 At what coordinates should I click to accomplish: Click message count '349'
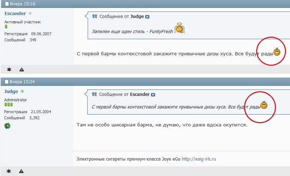[33, 40]
